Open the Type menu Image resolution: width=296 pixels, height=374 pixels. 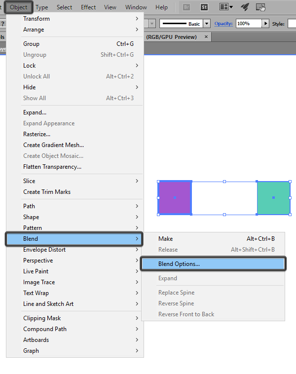[42, 7]
